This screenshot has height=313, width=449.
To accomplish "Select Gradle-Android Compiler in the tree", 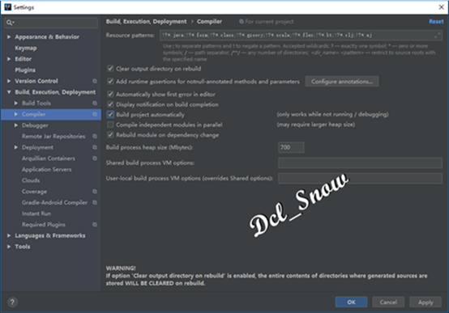I will [54, 203].
